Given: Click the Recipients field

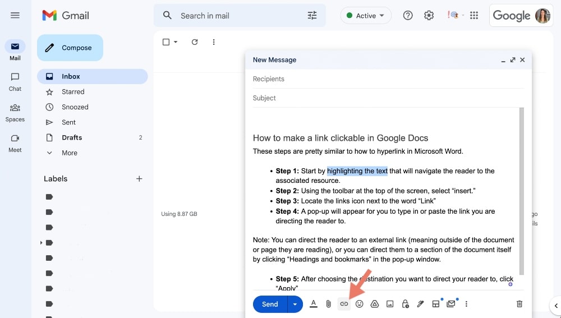Looking at the screenshot, I should [387, 79].
